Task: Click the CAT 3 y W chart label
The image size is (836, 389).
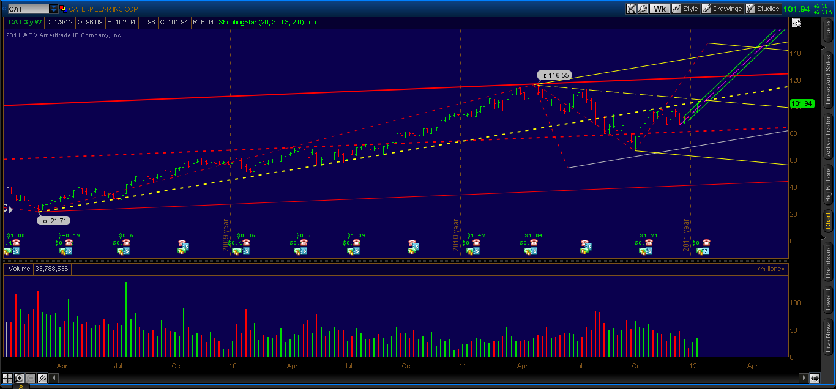Action: tap(24, 23)
